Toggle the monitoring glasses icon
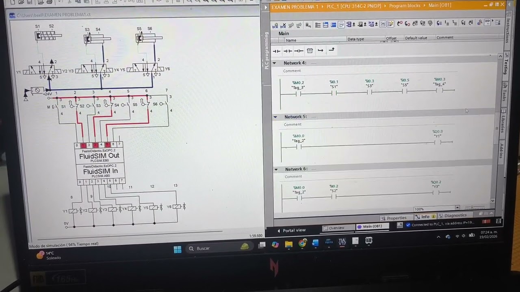Image resolution: width=520 pixels, height=292 pixels. [487, 22]
